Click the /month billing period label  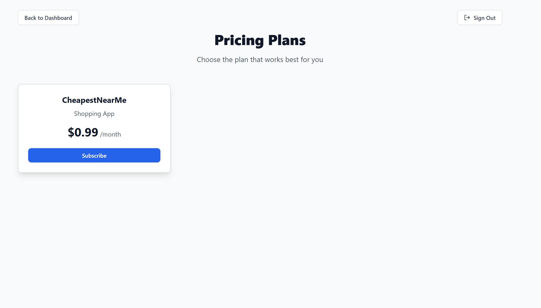(110, 134)
